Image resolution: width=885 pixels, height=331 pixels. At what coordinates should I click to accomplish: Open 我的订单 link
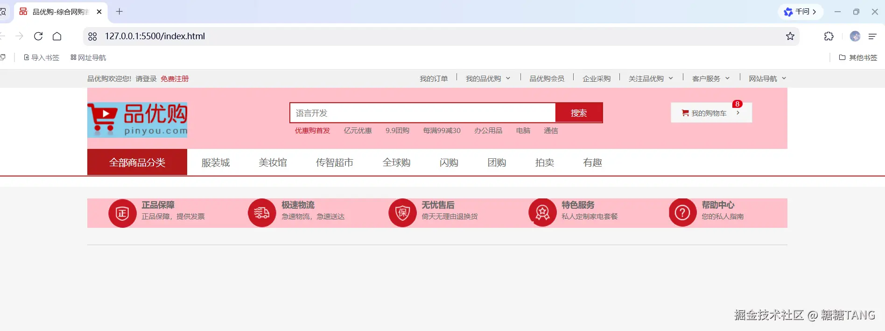pos(434,78)
